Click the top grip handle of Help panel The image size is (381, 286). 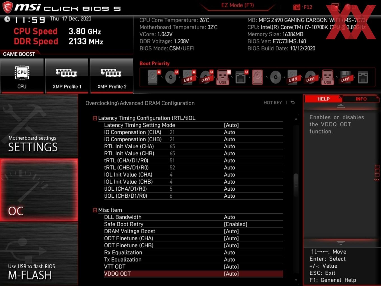[341, 106]
